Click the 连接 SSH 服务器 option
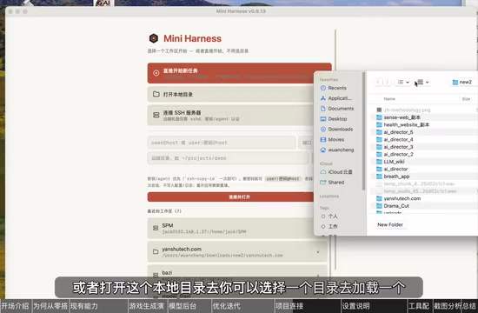This screenshot has width=478, height=313. tap(231, 116)
